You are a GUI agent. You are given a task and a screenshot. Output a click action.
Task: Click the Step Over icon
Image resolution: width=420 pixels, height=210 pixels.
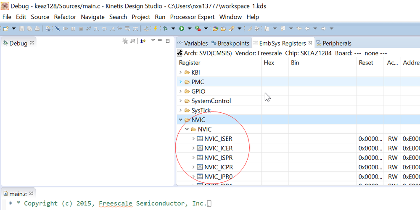point(104,29)
